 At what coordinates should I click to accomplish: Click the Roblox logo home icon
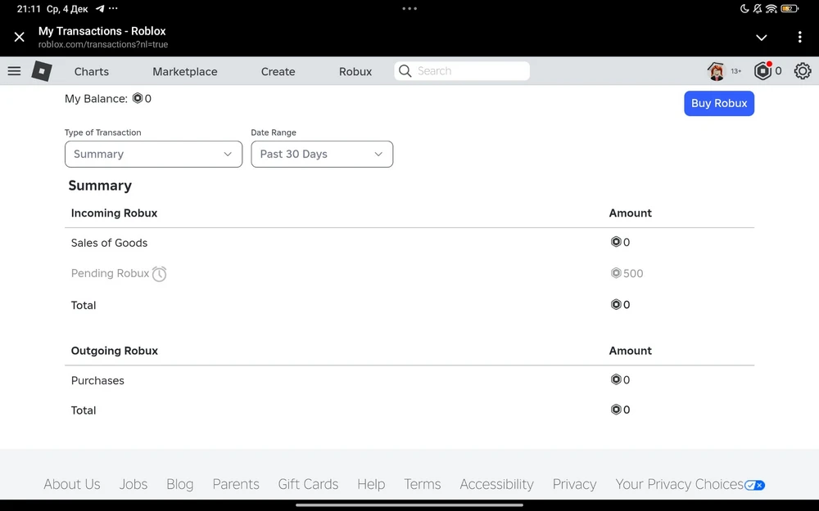click(42, 71)
